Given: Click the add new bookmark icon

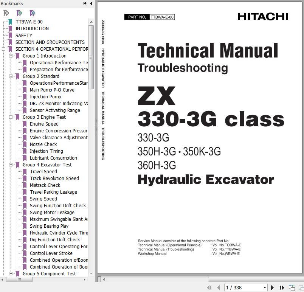Looking at the screenshot, I should point(19,13).
